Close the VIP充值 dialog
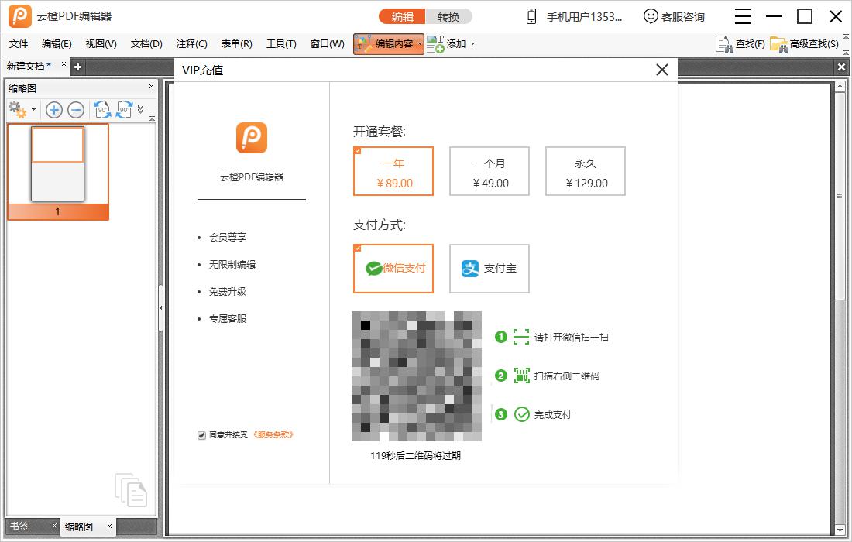The image size is (852, 542). coord(661,70)
